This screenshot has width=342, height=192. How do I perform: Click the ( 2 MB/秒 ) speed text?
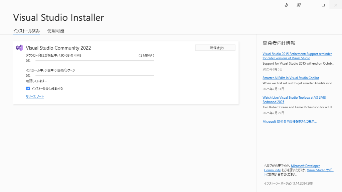pyautogui.click(x=146, y=56)
